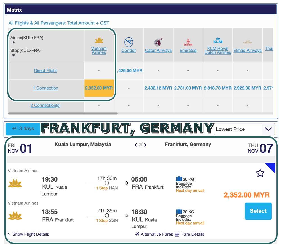Click the orange 2,352.00 MYR total price
Viewport: 281px width, 245px height.
(247, 195)
